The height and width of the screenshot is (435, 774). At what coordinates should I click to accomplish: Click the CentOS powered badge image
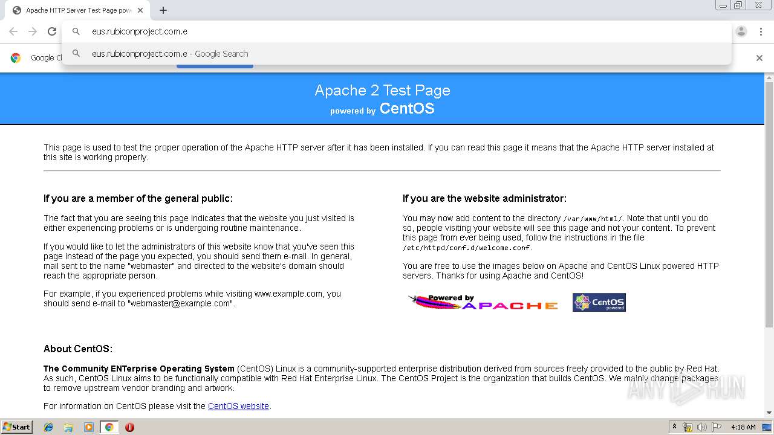click(599, 302)
